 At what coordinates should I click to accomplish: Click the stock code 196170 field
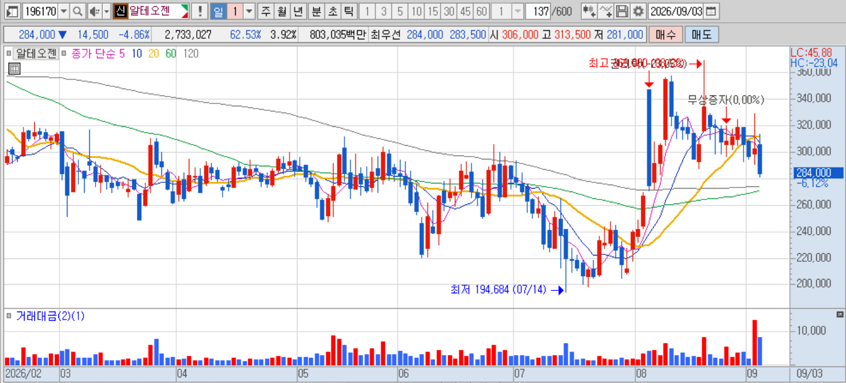point(41,11)
